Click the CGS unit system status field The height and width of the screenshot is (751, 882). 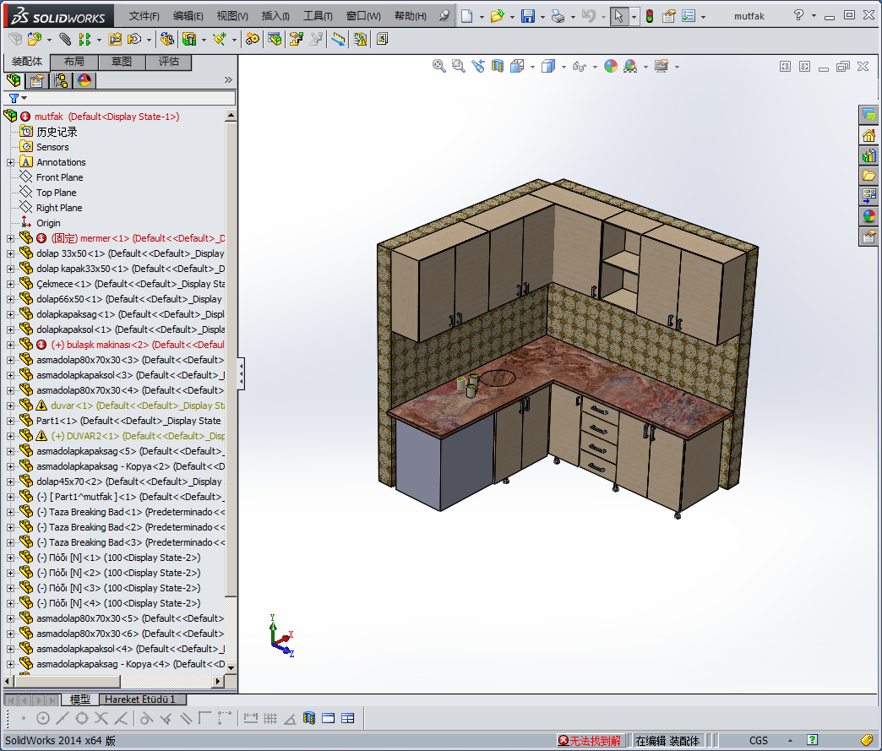758,741
